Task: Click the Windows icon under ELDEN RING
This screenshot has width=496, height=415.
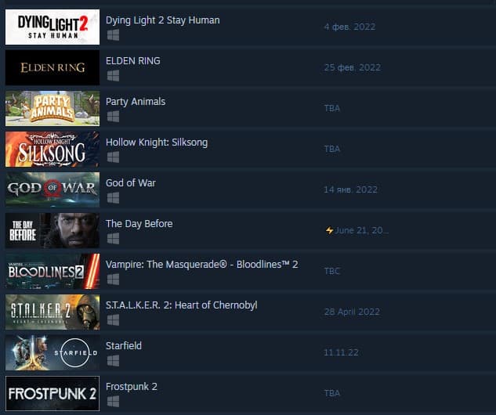Action: point(113,76)
